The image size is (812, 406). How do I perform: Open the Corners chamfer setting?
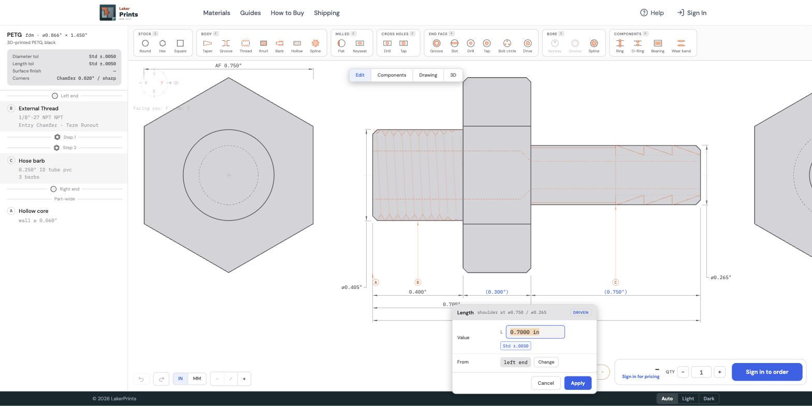[x=64, y=78]
